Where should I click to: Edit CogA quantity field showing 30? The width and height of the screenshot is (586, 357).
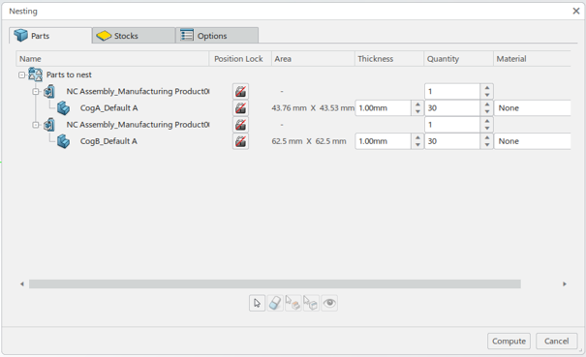point(452,108)
